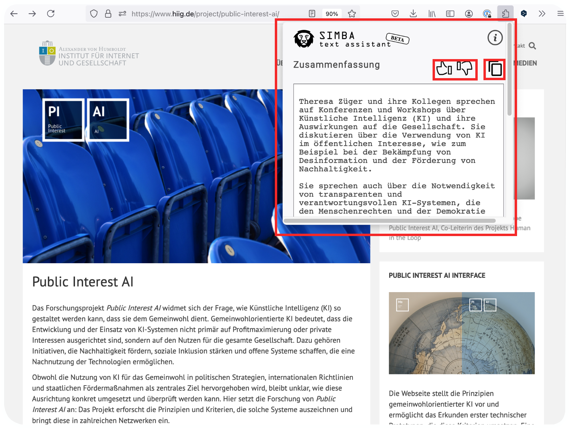Toggle reader view icon

click(x=312, y=14)
